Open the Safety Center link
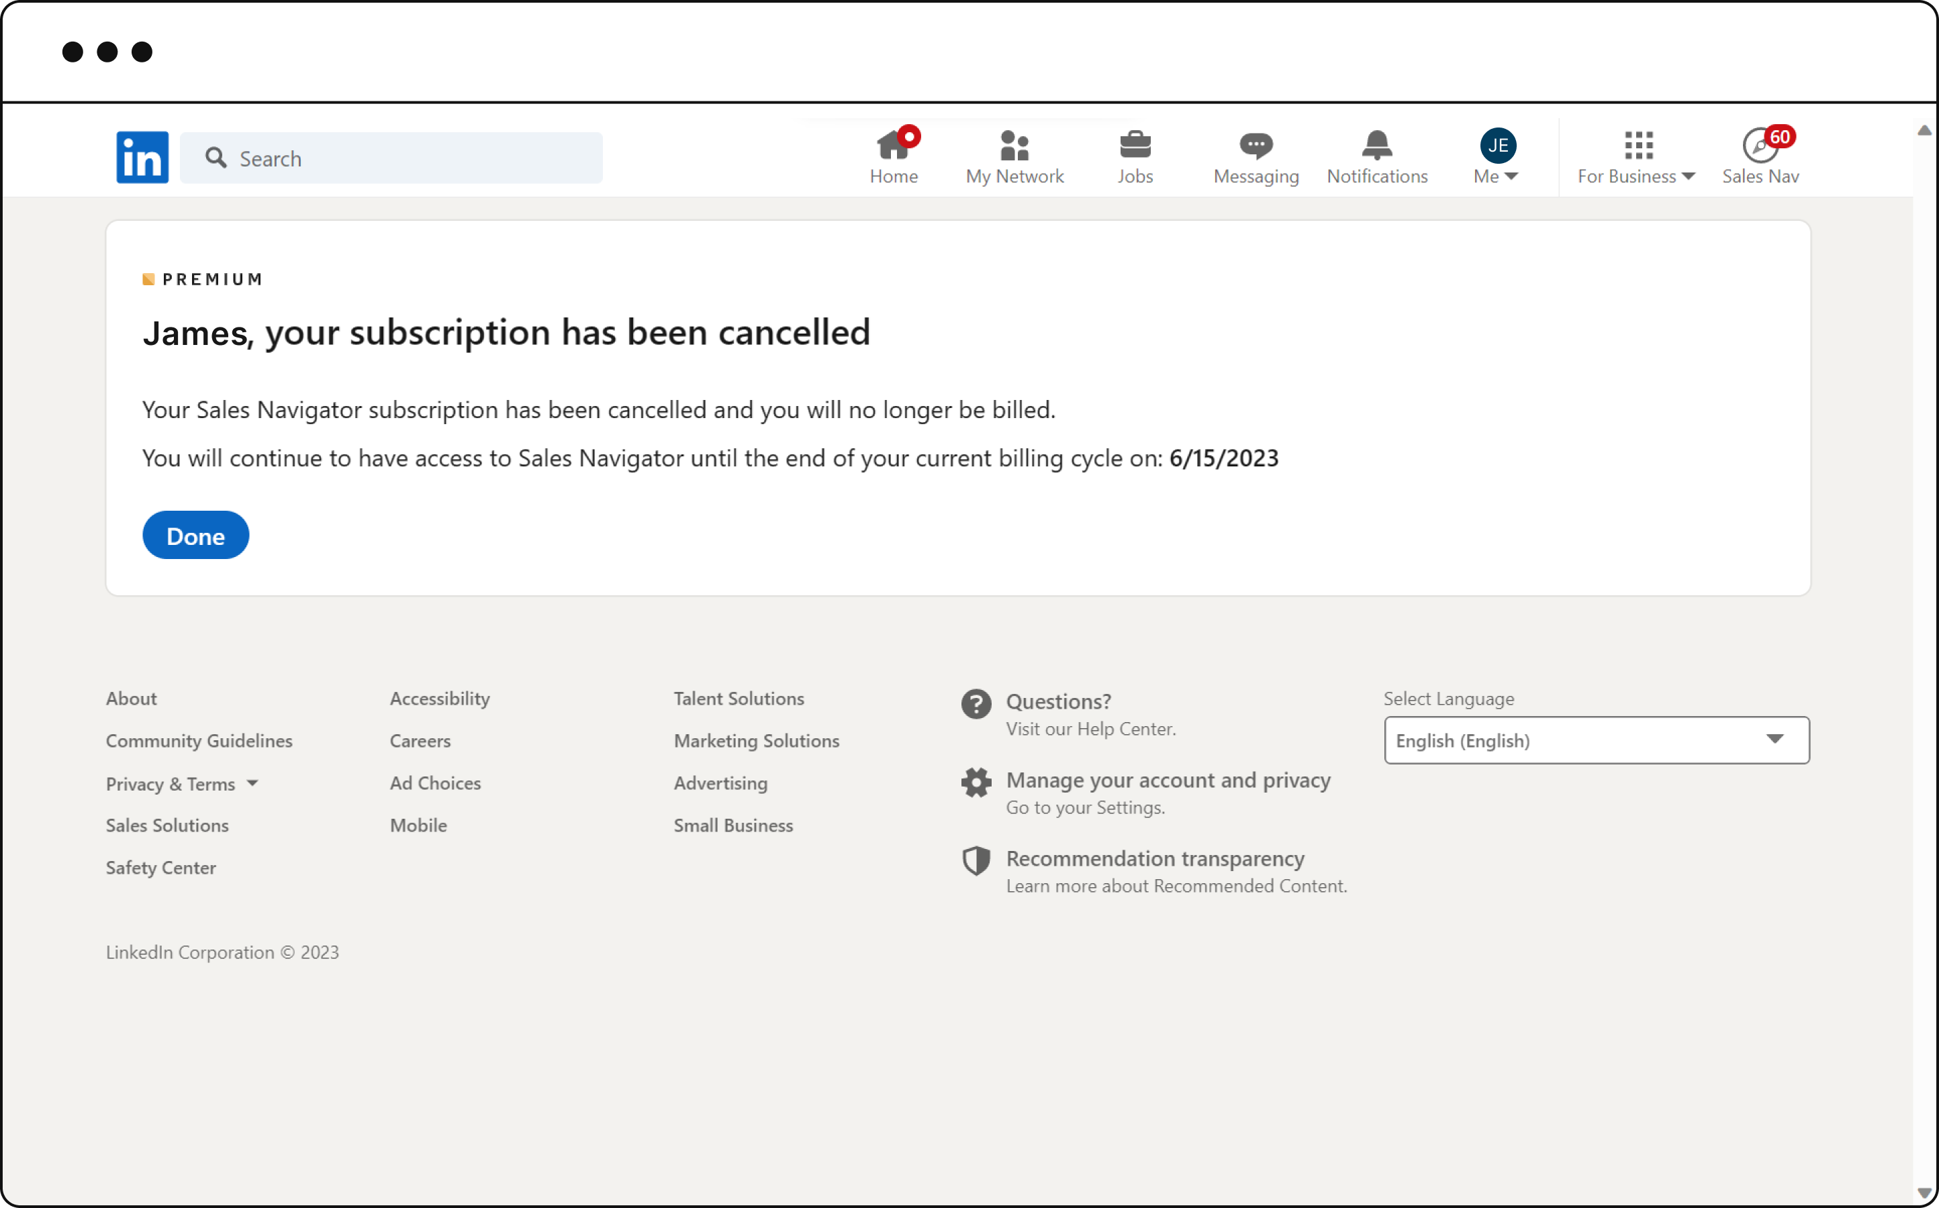Image resolution: width=1939 pixels, height=1208 pixels. click(x=160, y=868)
